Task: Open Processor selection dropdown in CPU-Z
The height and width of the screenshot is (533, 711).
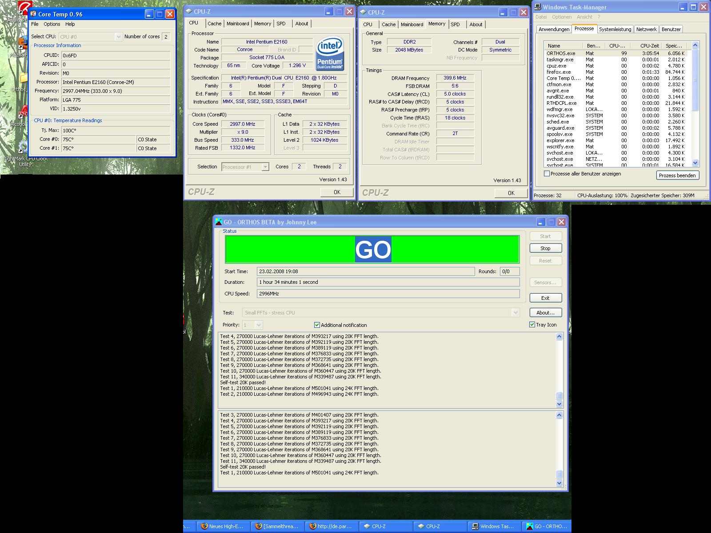Action: click(245, 167)
